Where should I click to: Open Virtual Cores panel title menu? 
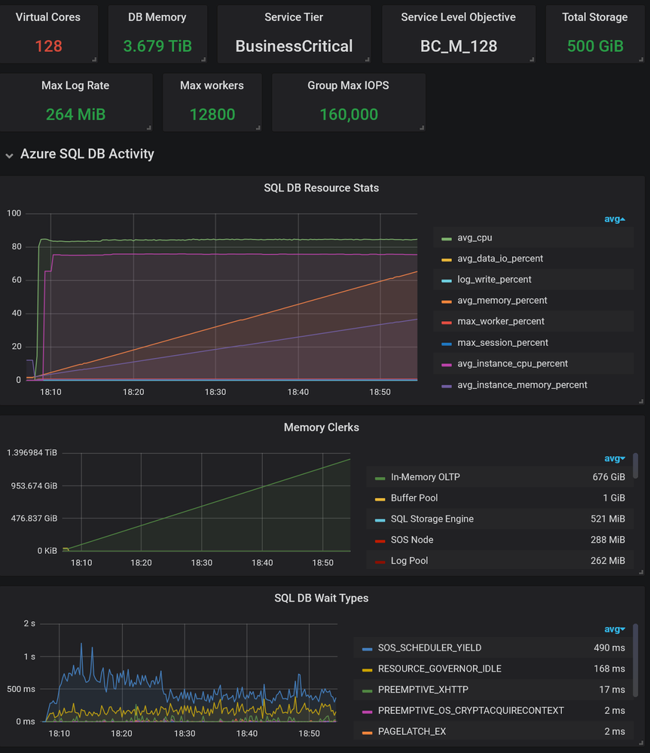coord(47,17)
